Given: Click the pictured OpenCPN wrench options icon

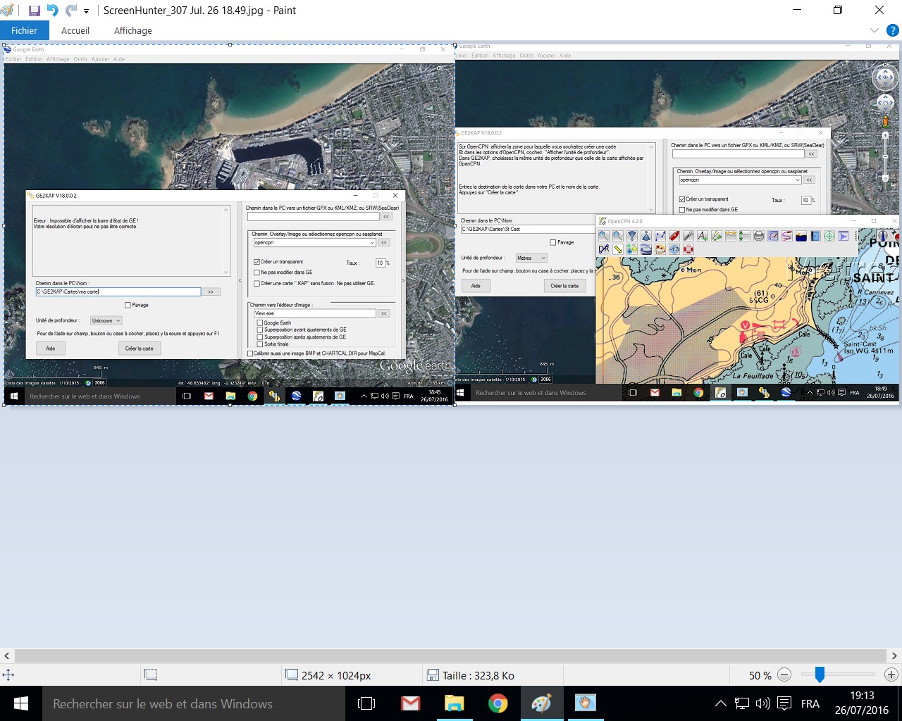Looking at the screenshot, I should pyautogui.click(x=688, y=236).
